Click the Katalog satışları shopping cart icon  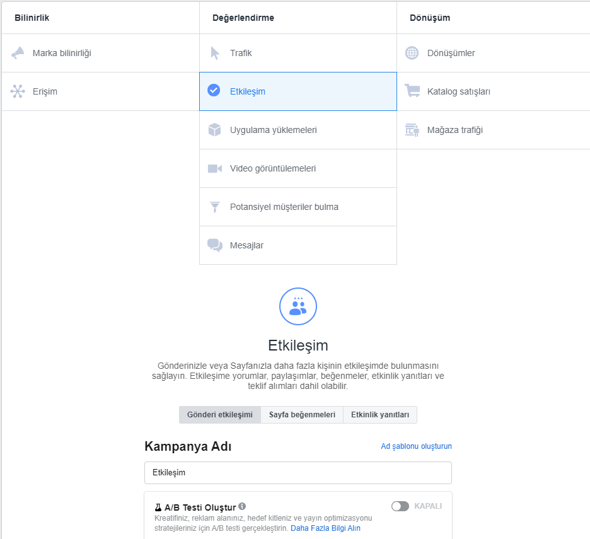click(412, 91)
